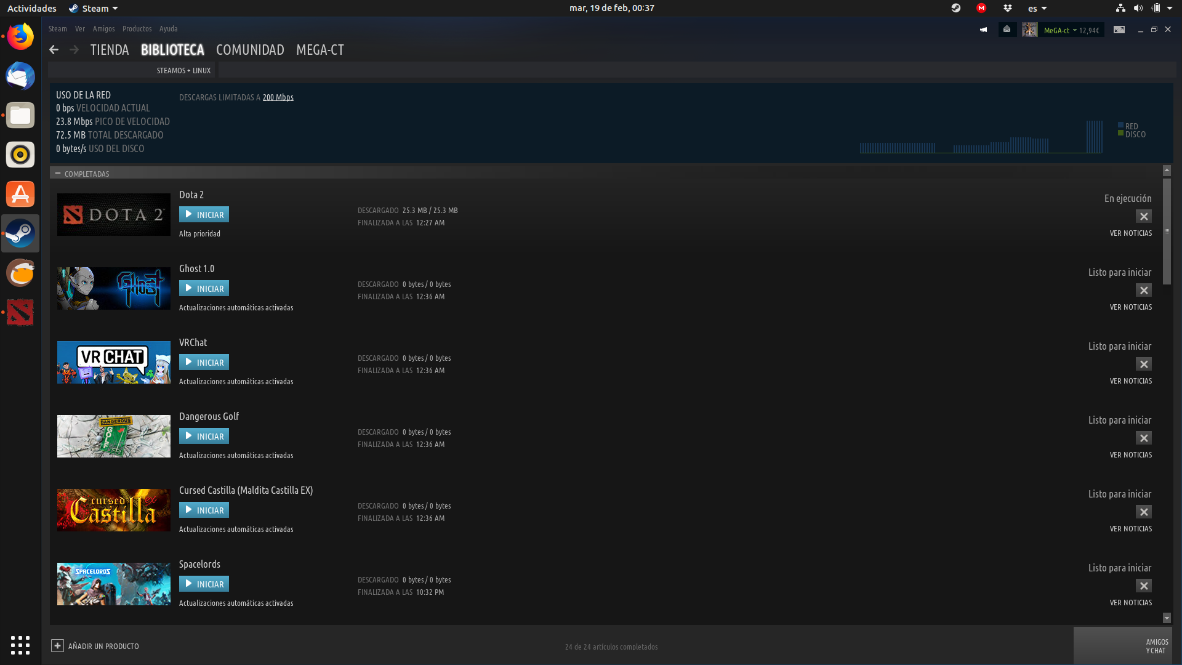Select the Steam icon in the dock

20,233
